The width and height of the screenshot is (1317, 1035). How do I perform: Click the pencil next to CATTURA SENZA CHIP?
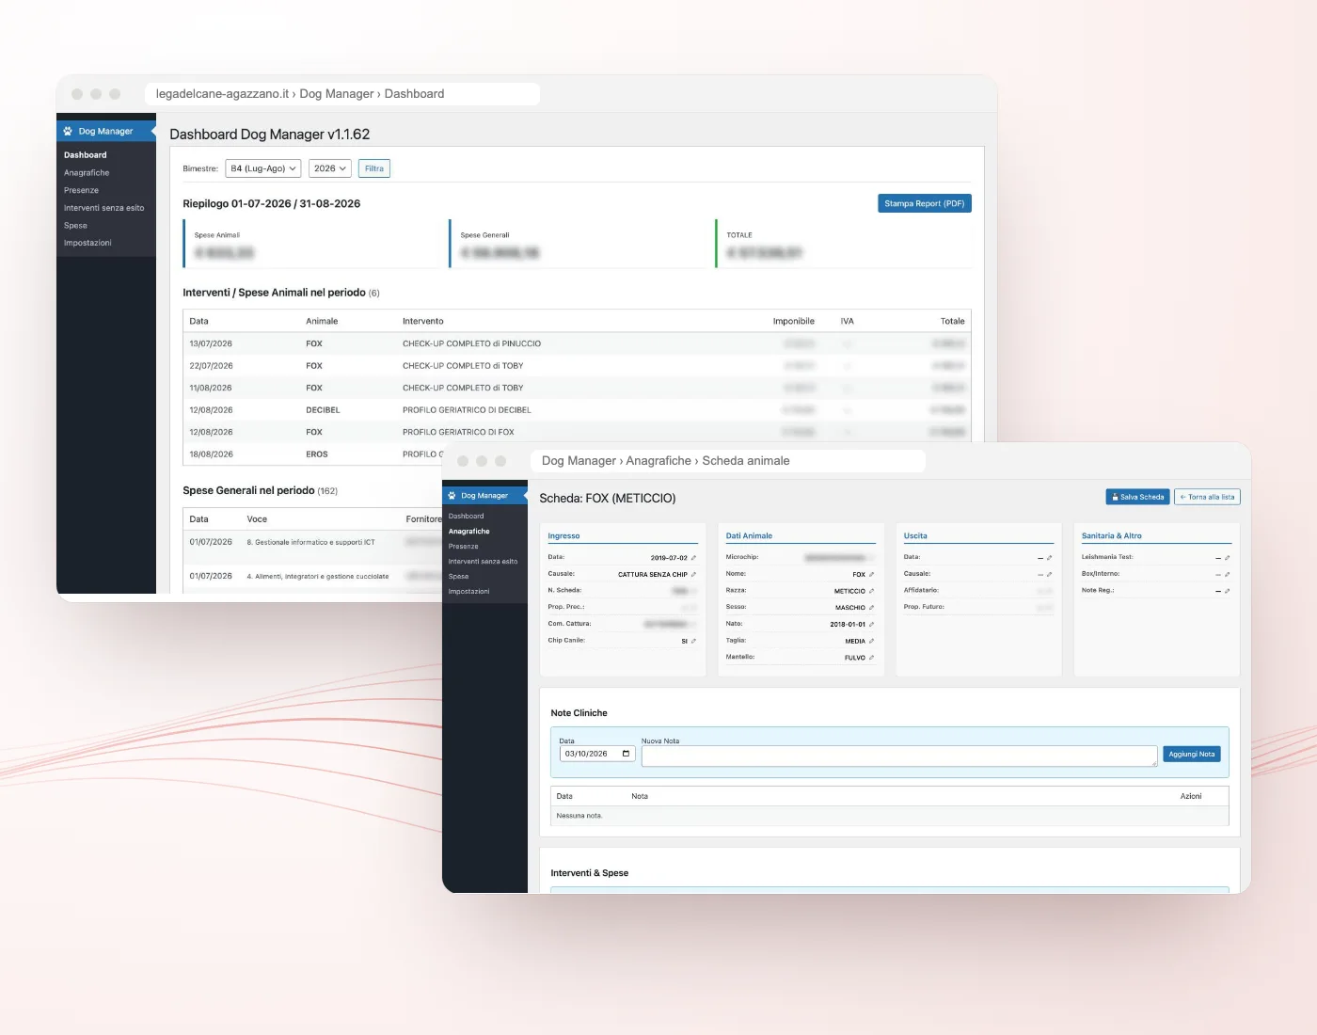click(693, 574)
